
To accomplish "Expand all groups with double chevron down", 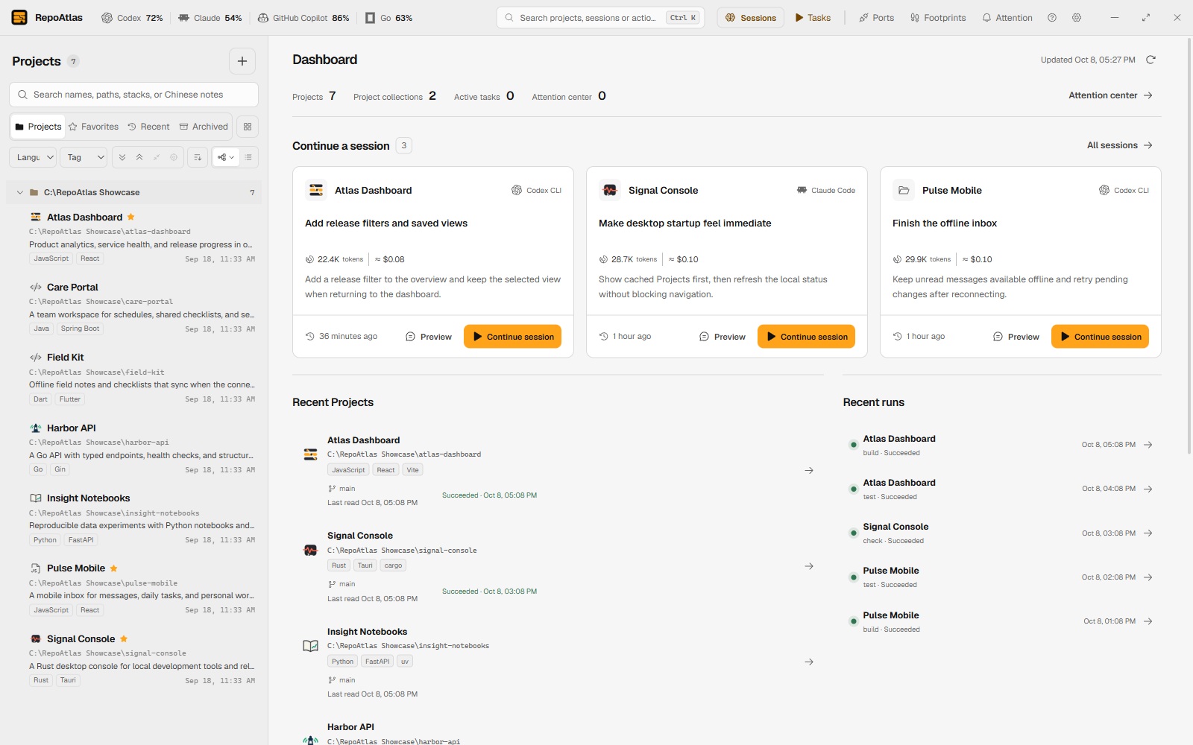I will tap(122, 157).
